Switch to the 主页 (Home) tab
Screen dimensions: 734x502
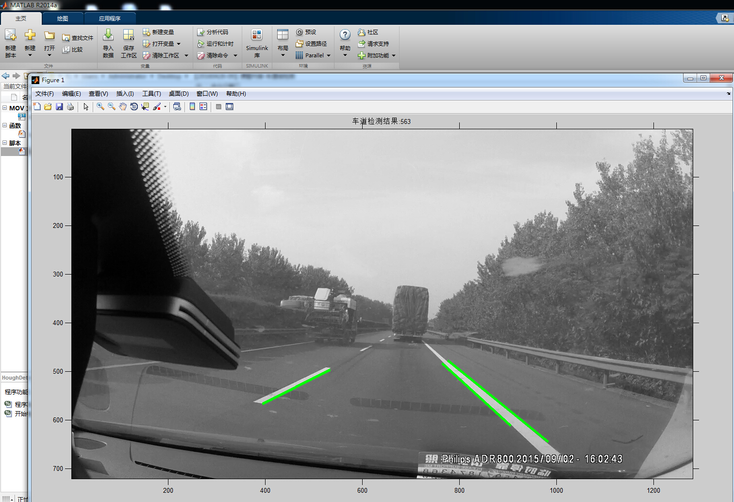[21, 18]
